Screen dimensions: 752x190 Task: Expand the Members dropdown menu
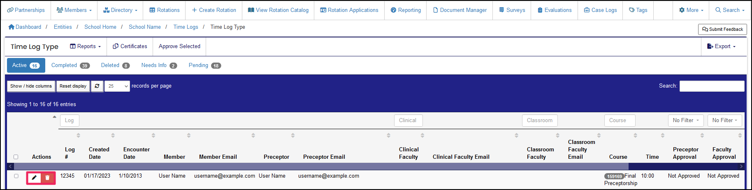point(74,10)
